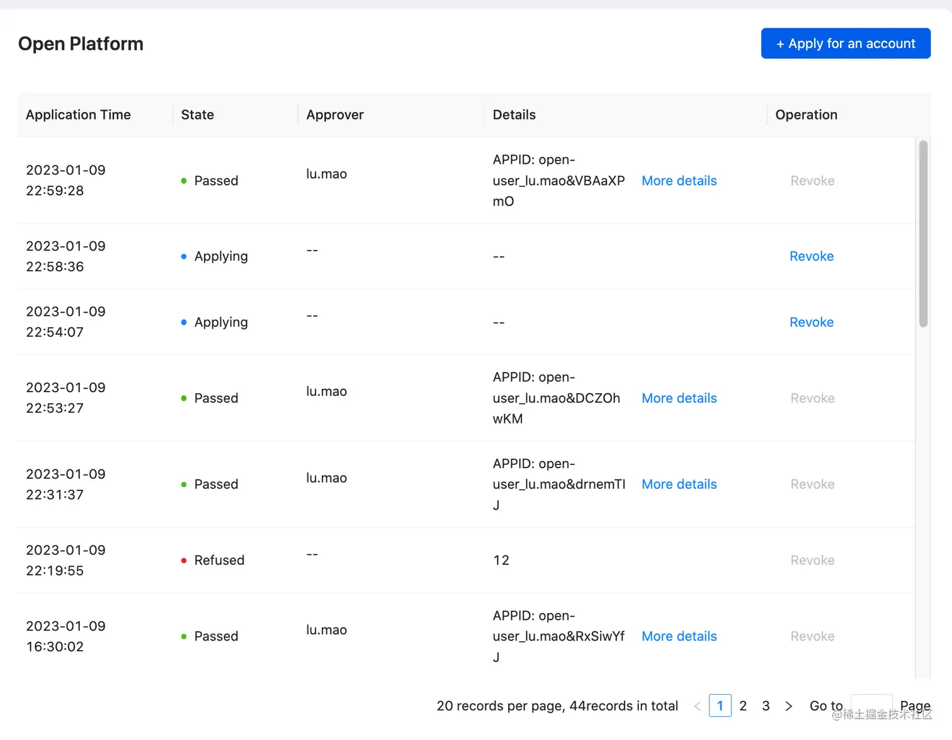This screenshot has width=952, height=740.
Task: Click the previous page arrow
Action: pyautogui.click(x=697, y=706)
